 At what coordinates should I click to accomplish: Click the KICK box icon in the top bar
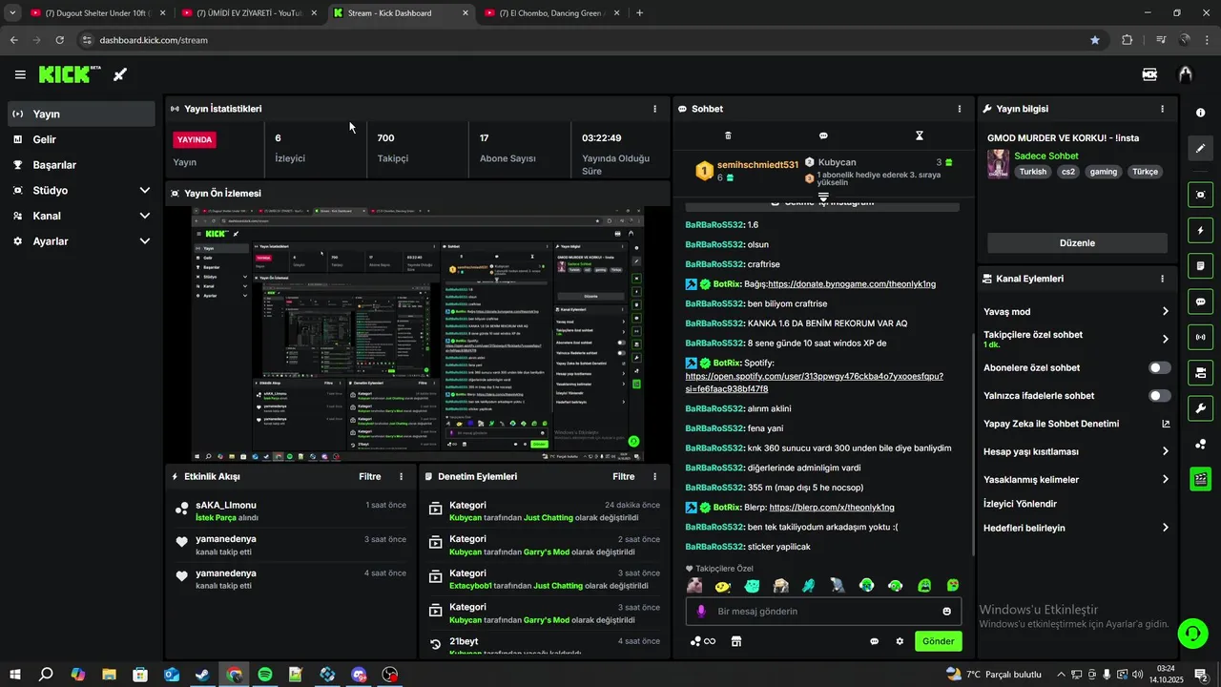[1150, 74]
